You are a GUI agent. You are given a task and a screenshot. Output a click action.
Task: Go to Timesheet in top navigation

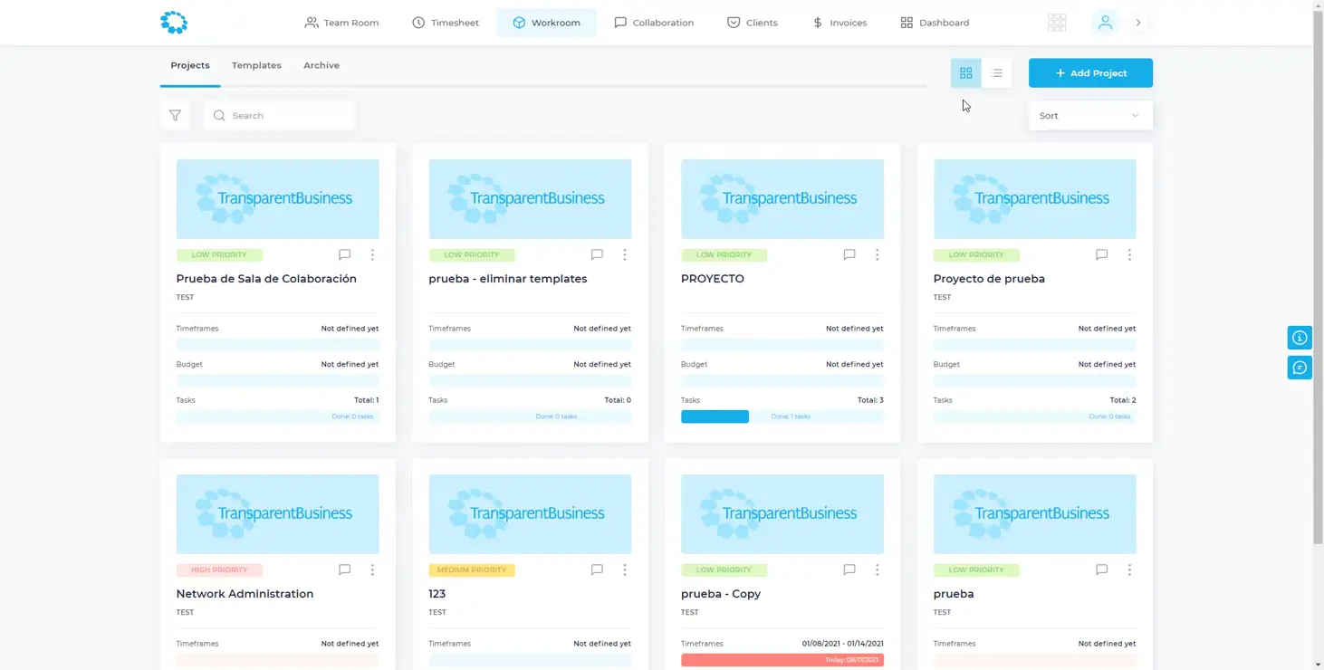click(446, 23)
